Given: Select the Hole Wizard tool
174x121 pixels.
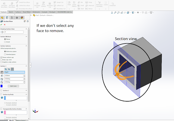Looking at the screenshot, I should pyautogui.click(x=43, y=4).
